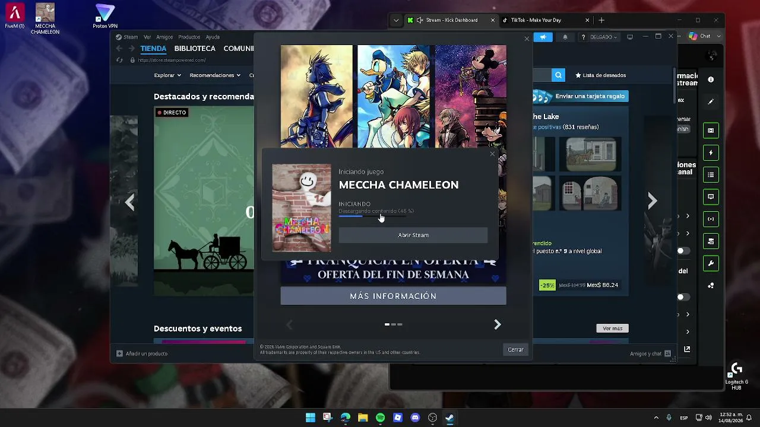Image resolution: width=760 pixels, height=427 pixels.
Task: Open the FiveM desktop shortcut
Action: (15, 16)
